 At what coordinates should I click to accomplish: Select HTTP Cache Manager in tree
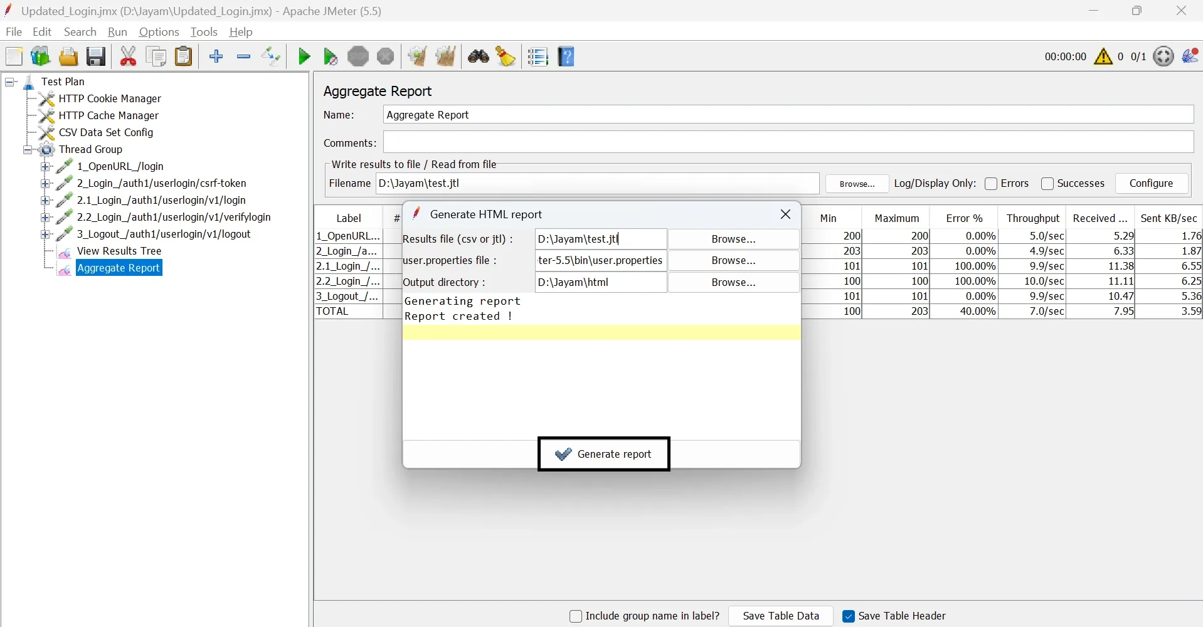109,115
